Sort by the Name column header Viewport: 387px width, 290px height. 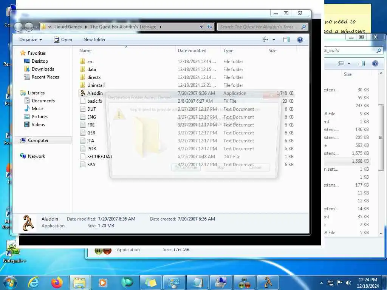[85, 50]
